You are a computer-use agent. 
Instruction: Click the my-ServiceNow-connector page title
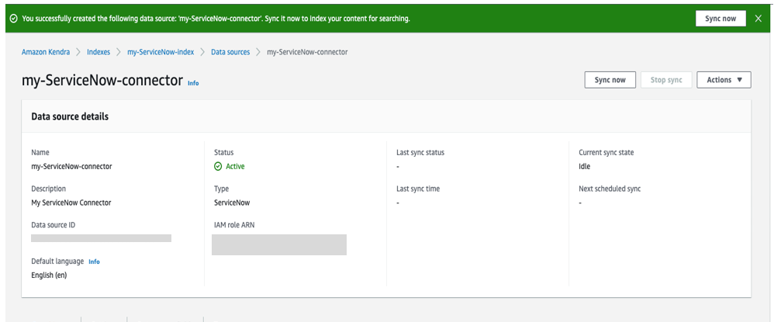tap(102, 81)
